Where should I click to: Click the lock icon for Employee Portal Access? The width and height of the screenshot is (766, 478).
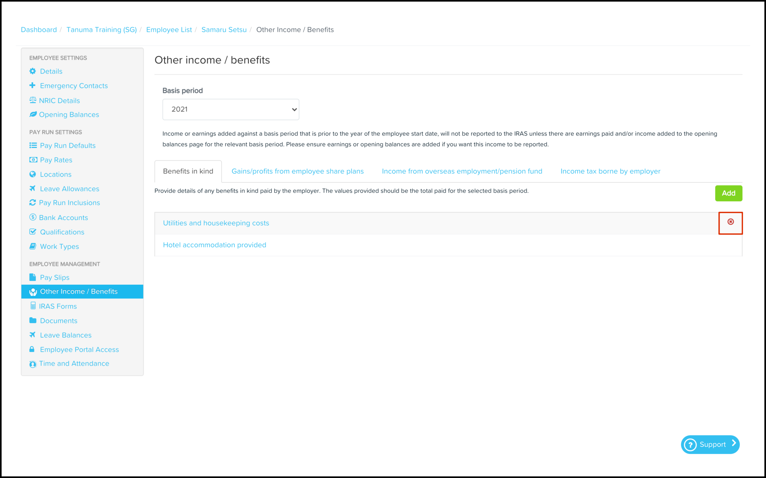tap(32, 349)
